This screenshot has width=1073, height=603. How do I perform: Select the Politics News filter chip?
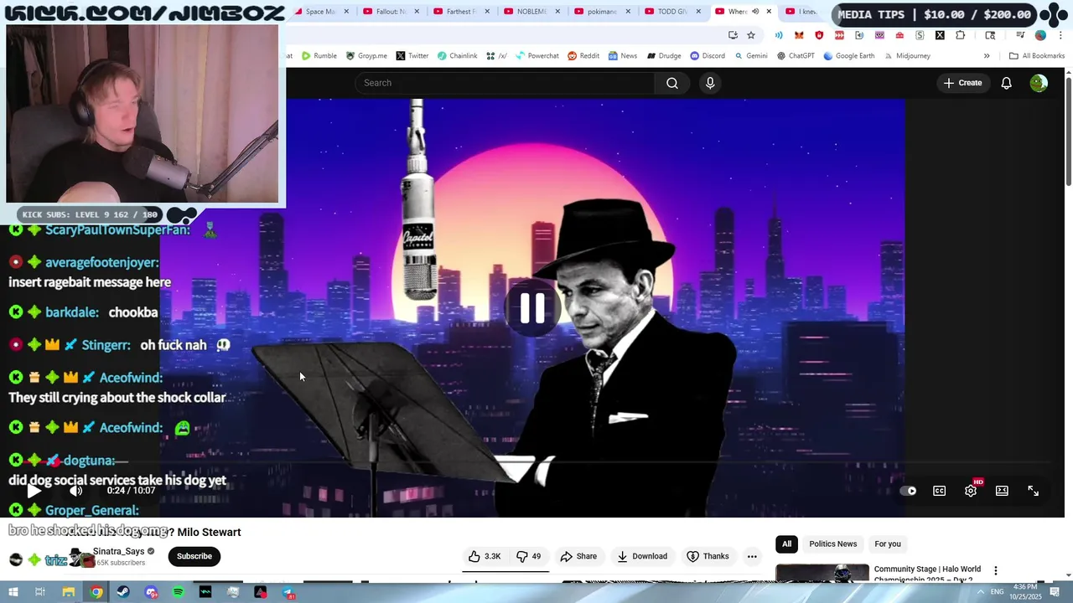tap(832, 544)
